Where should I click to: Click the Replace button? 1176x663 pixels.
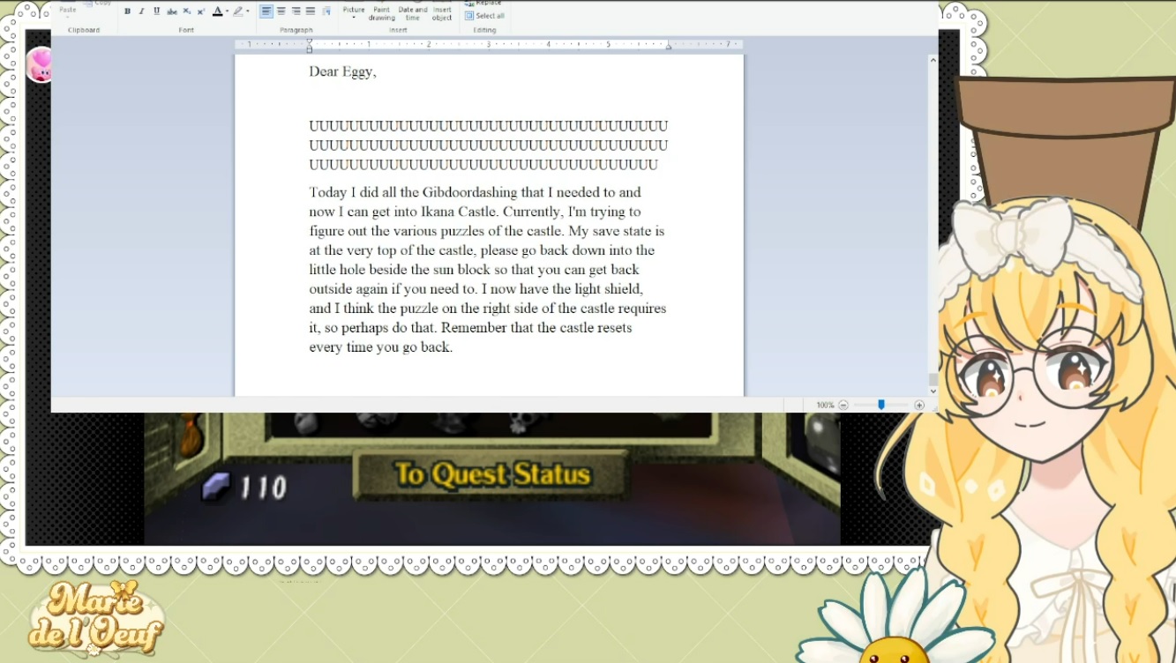pyautogui.click(x=484, y=4)
